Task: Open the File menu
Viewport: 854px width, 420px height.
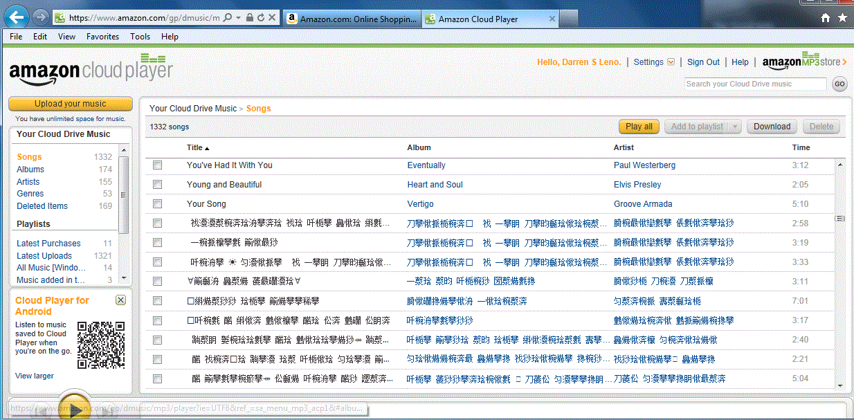Action: click(x=16, y=37)
